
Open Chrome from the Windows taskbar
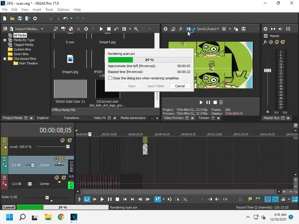coord(61,217)
